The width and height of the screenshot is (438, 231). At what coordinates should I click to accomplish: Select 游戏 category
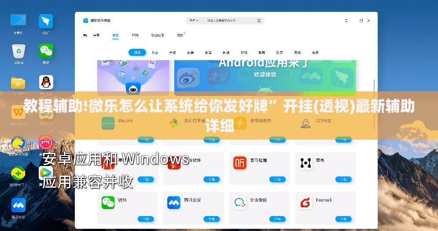[244, 52]
